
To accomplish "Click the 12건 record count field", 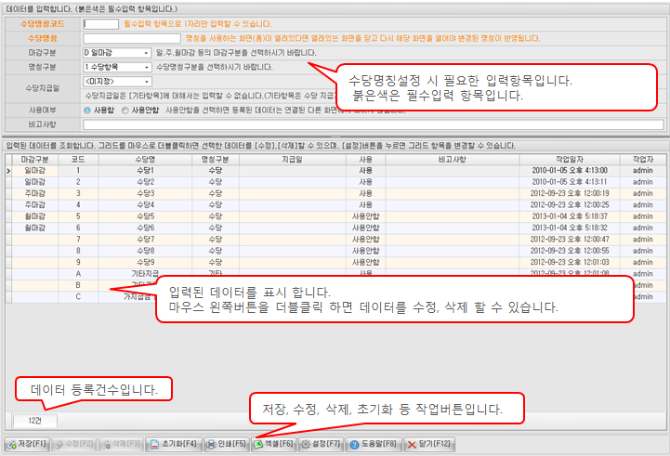I will click(35, 421).
